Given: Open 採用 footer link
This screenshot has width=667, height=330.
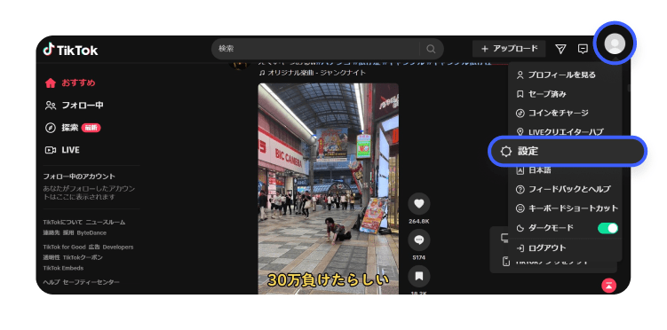Looking at the screenshot, I should tap(68, 232).
